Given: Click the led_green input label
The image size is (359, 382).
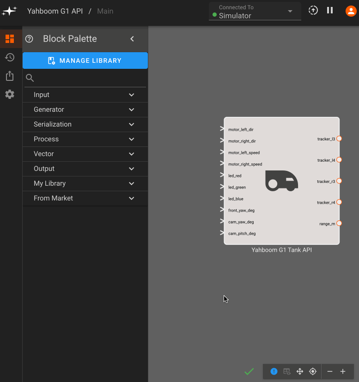Looking at the screenshot, I should tap(237, 188).
